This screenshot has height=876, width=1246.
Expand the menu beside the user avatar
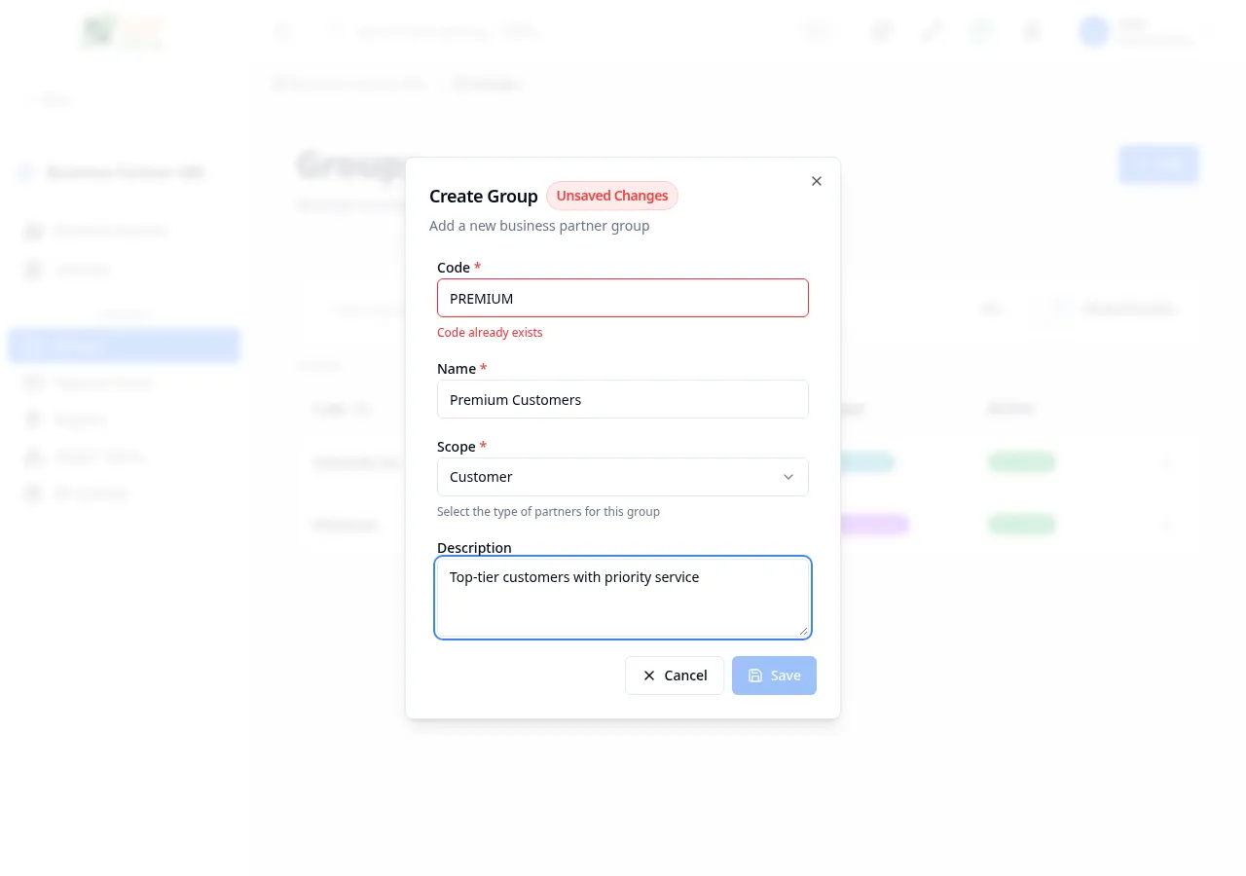(x=1207, y=31)
